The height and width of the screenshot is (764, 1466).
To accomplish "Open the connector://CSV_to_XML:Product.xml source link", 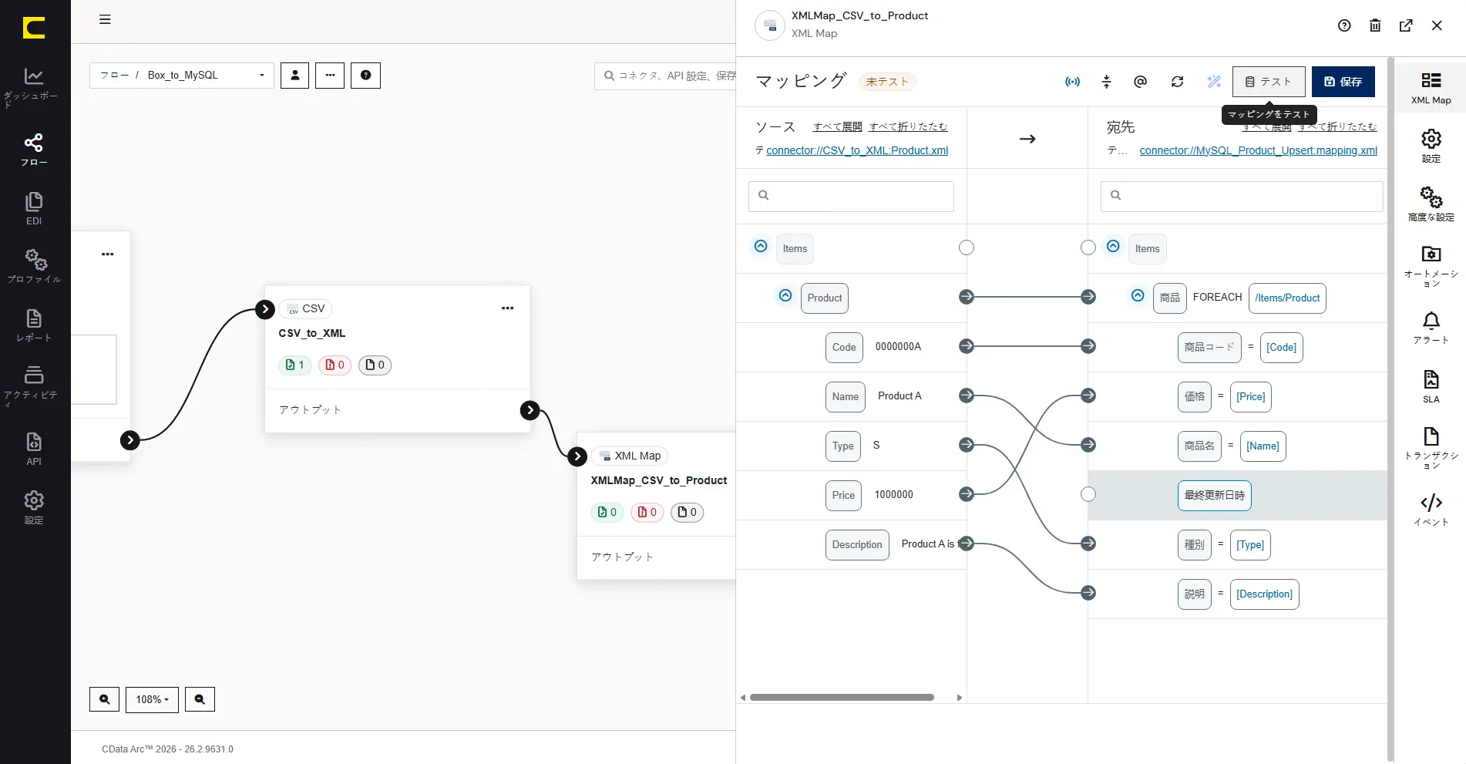I will 857,150.
